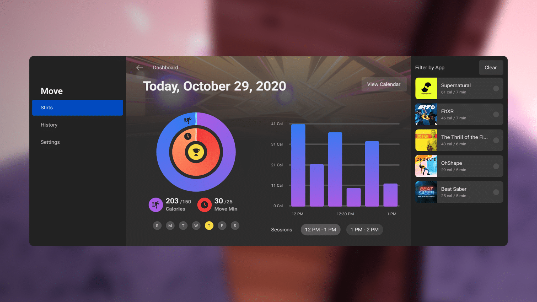Select the Stats menu item
The height and width of the screenshot is (302, 537).
pyautogui.click(x=77, y=107)
